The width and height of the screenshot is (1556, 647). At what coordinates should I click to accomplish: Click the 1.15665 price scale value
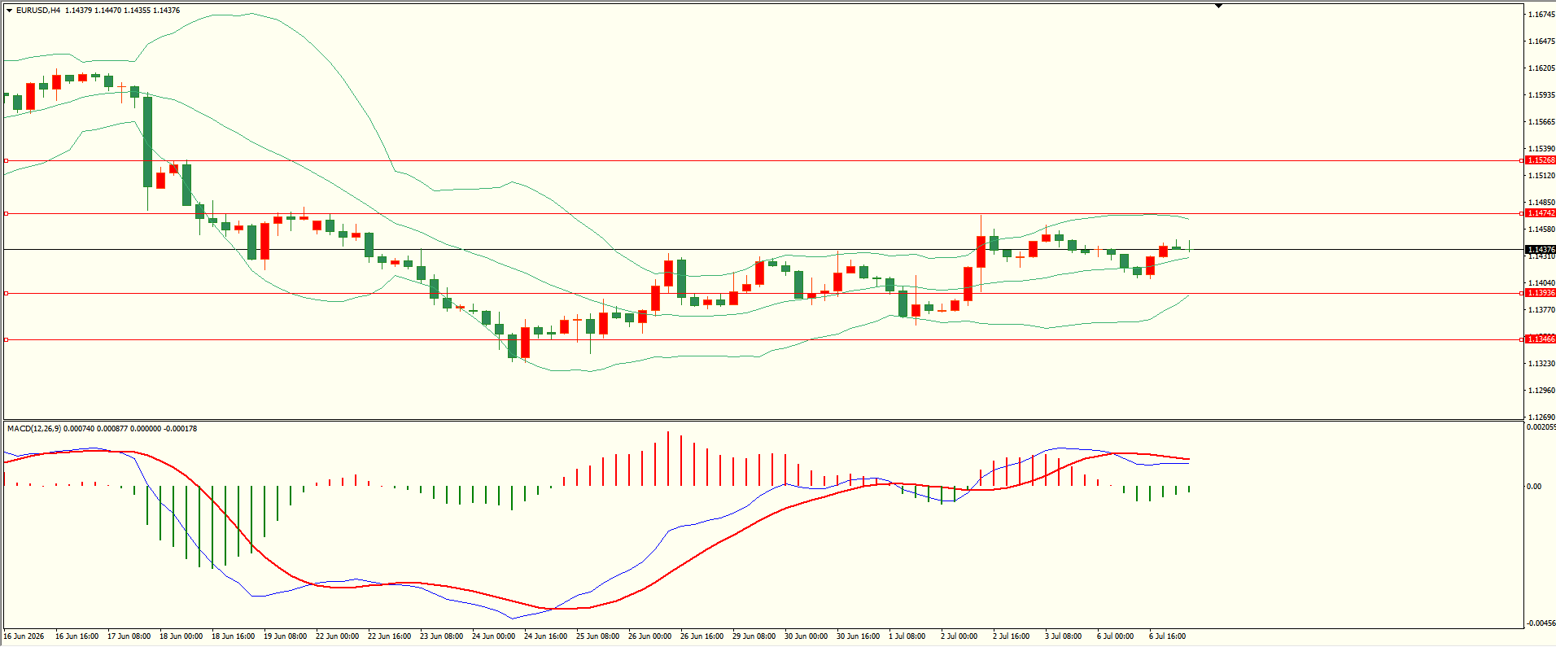[1541, 122]
